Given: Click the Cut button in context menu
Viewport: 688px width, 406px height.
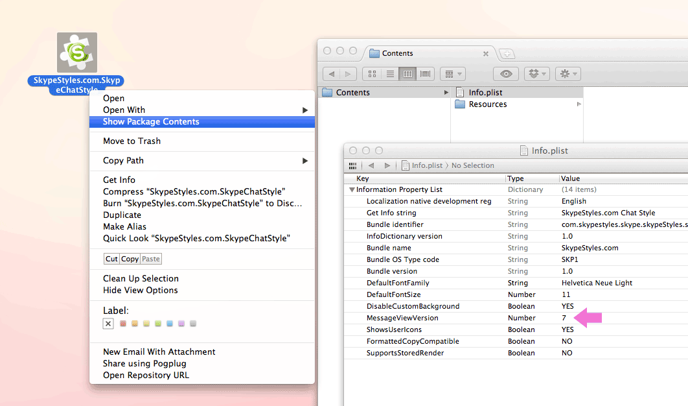Looking at the screenshot, I should click(111, 259).
